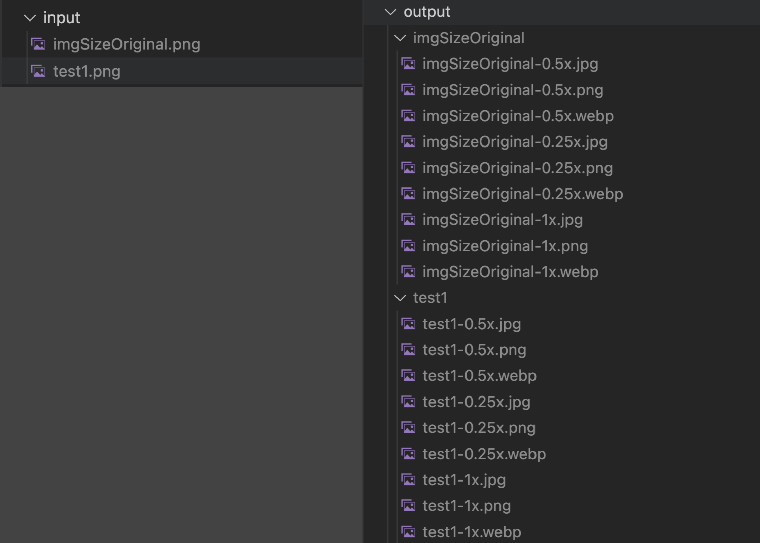Viewport: 760px width, 543px height.
Task: Click icon next to imgSizeOriginal-0.25x.webp
Action: [408, 194]
